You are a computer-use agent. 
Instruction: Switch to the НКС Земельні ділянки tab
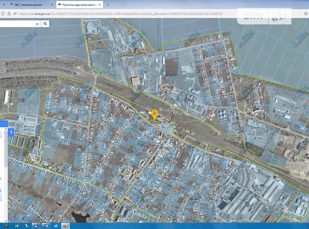(27, 4)
